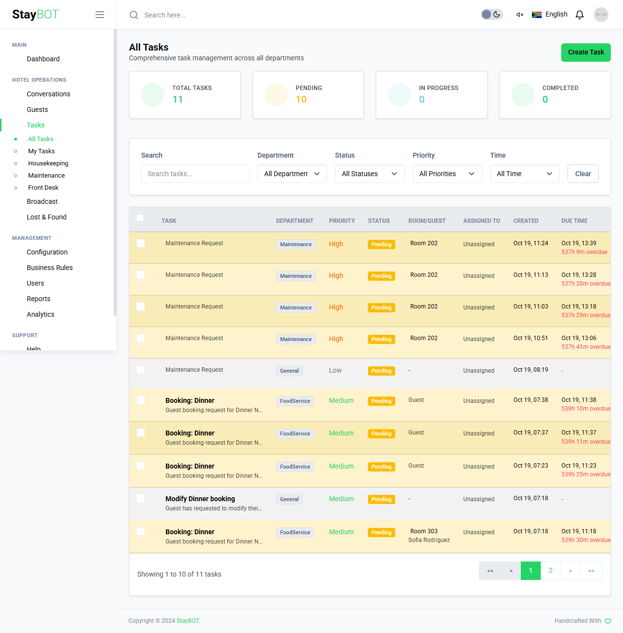Jump to last page with double-arrow icon
This screenshot has width=623, height=633.
pyautogui.click(x=591, y=570)
